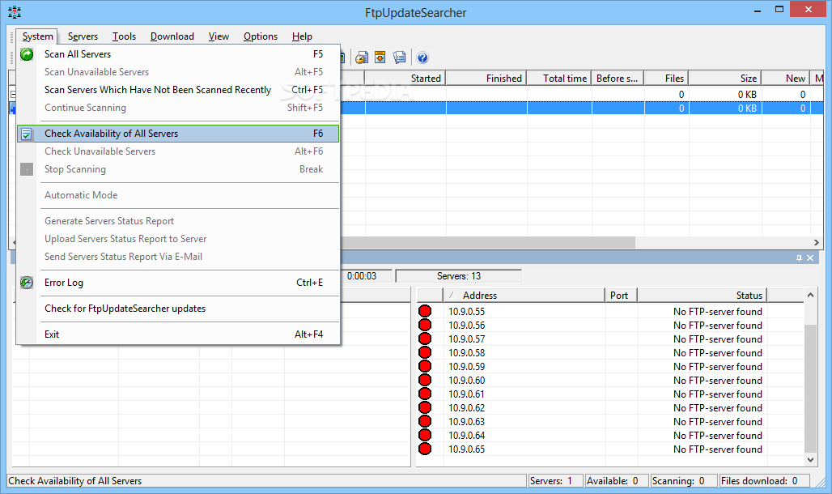Choose Exit from System menu
This screenshot has height=494, width=832.
tap(178, 334)
